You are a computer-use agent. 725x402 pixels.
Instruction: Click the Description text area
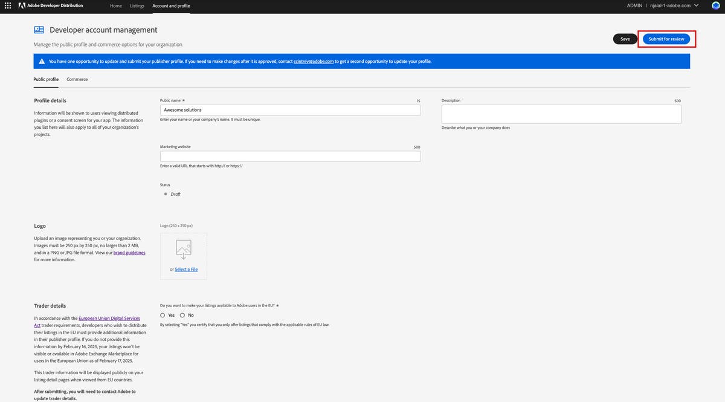coord(561,114)
